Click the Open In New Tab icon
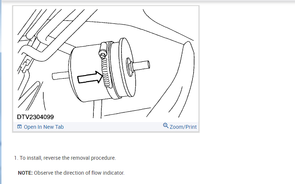 click(x=19, y=127)
